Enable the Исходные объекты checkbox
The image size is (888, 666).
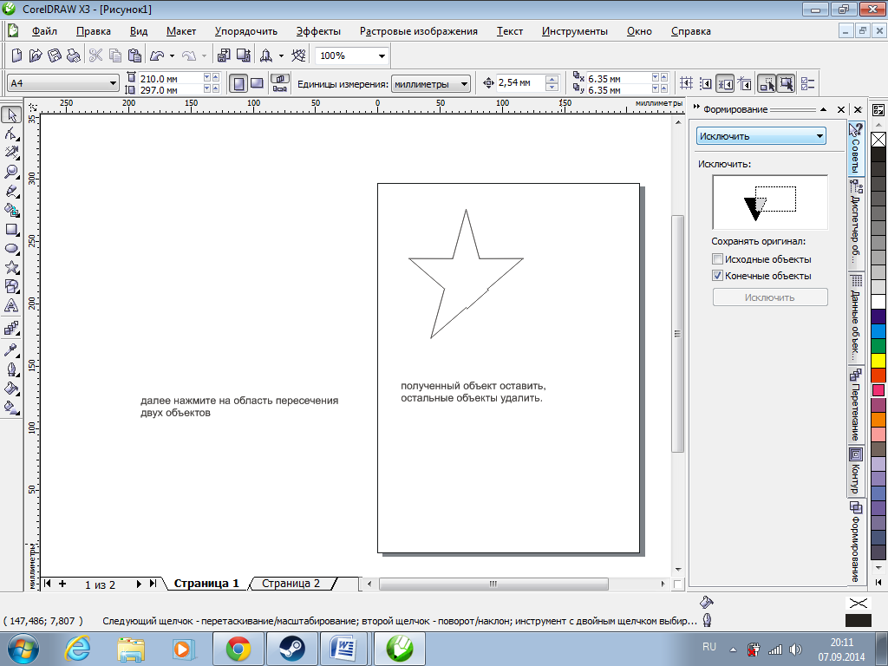click(717, 259)
